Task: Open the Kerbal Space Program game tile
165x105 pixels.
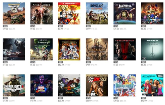Action: (x=125, y=13)
